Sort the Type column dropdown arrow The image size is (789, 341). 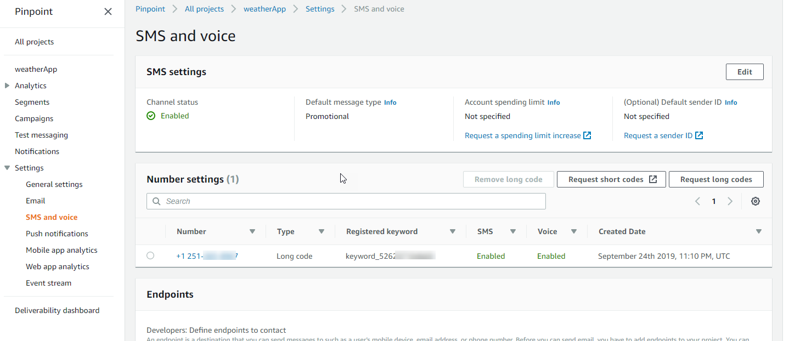pos(322,231)
